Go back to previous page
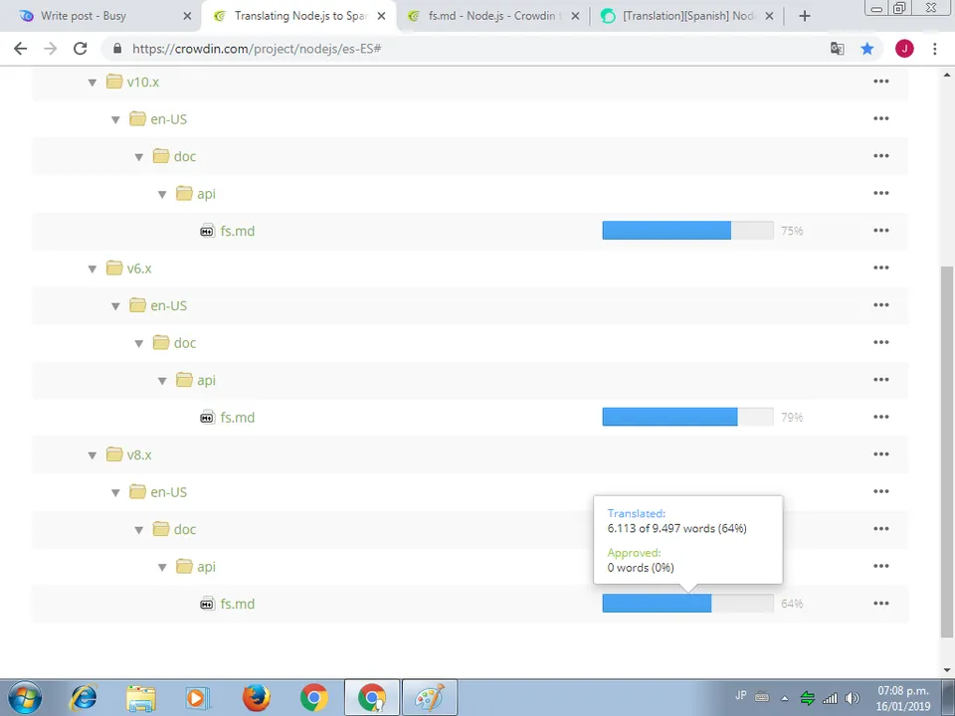This screenshot has width=955, height=716. (x=21, y=49)
